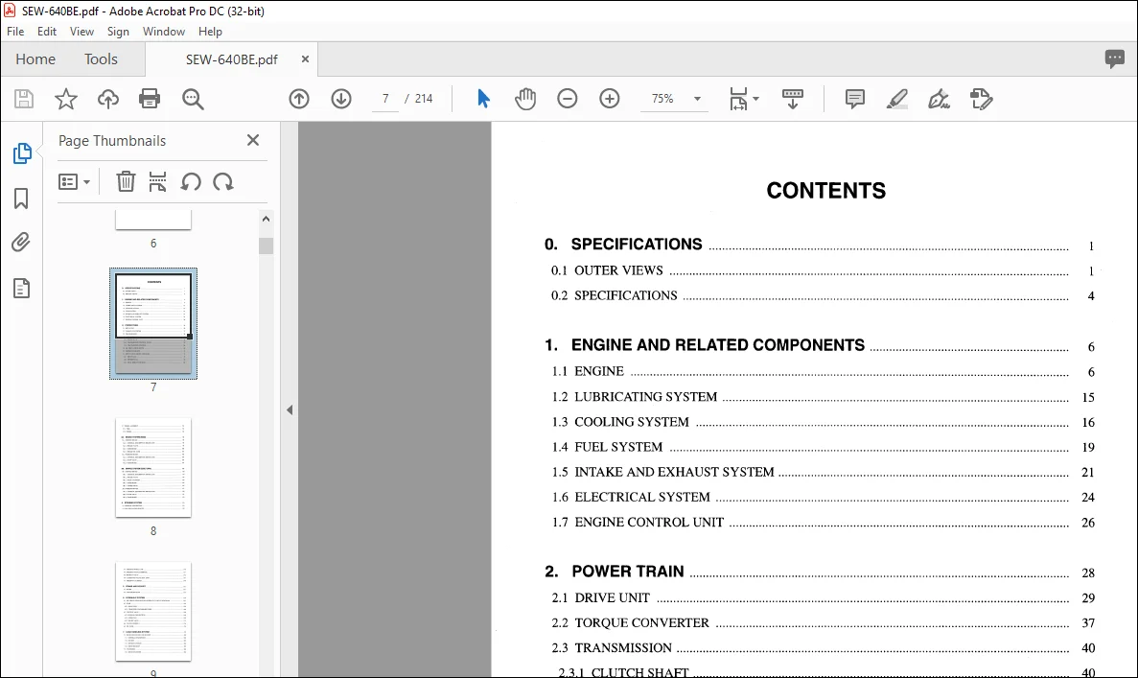Click the upload to cloud icon
1138x678 pixels.
108,99
